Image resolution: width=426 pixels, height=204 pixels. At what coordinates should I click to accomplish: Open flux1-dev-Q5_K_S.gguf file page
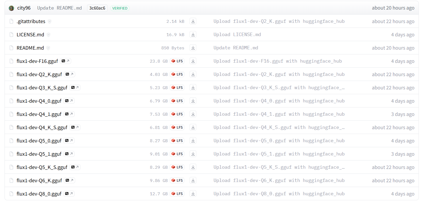[42, 167]
